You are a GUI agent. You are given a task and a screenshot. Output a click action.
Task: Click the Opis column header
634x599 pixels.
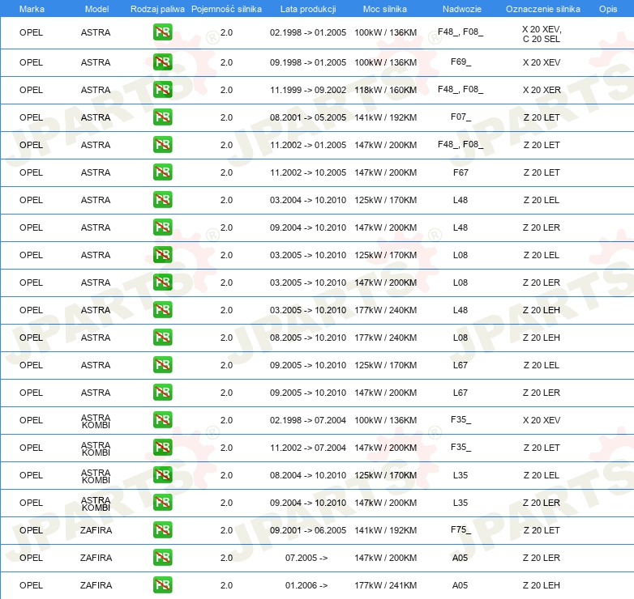coord(608,9)
